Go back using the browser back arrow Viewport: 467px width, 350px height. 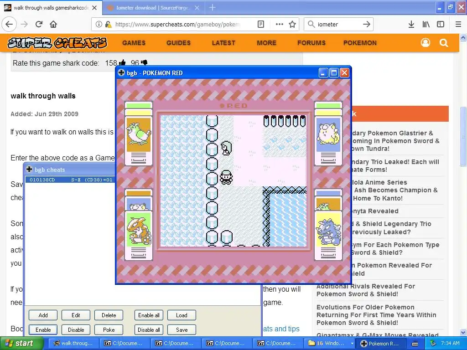(x=9, y=24)
